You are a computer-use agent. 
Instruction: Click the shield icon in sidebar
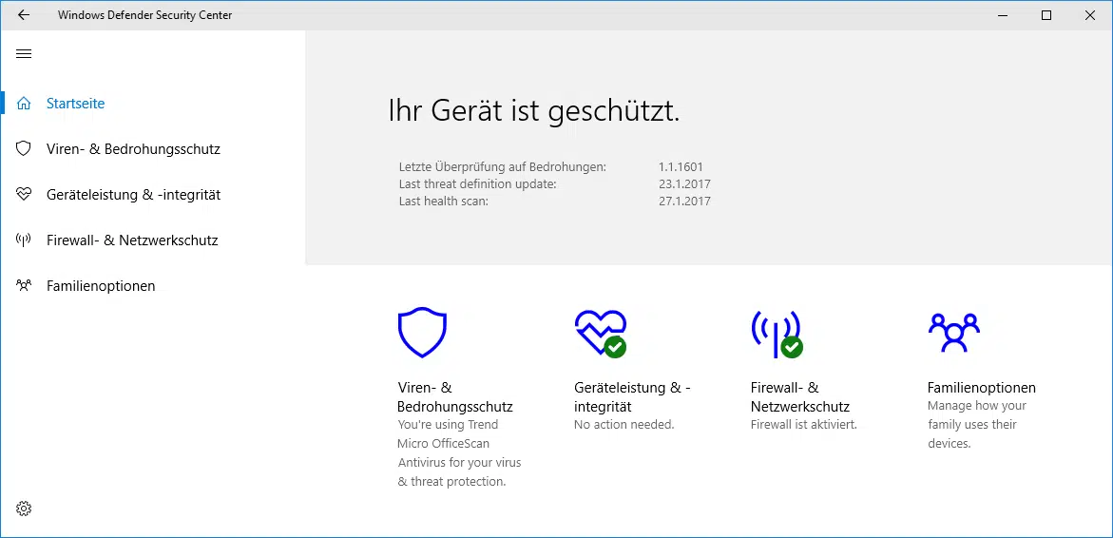click(x=25, y=149)
